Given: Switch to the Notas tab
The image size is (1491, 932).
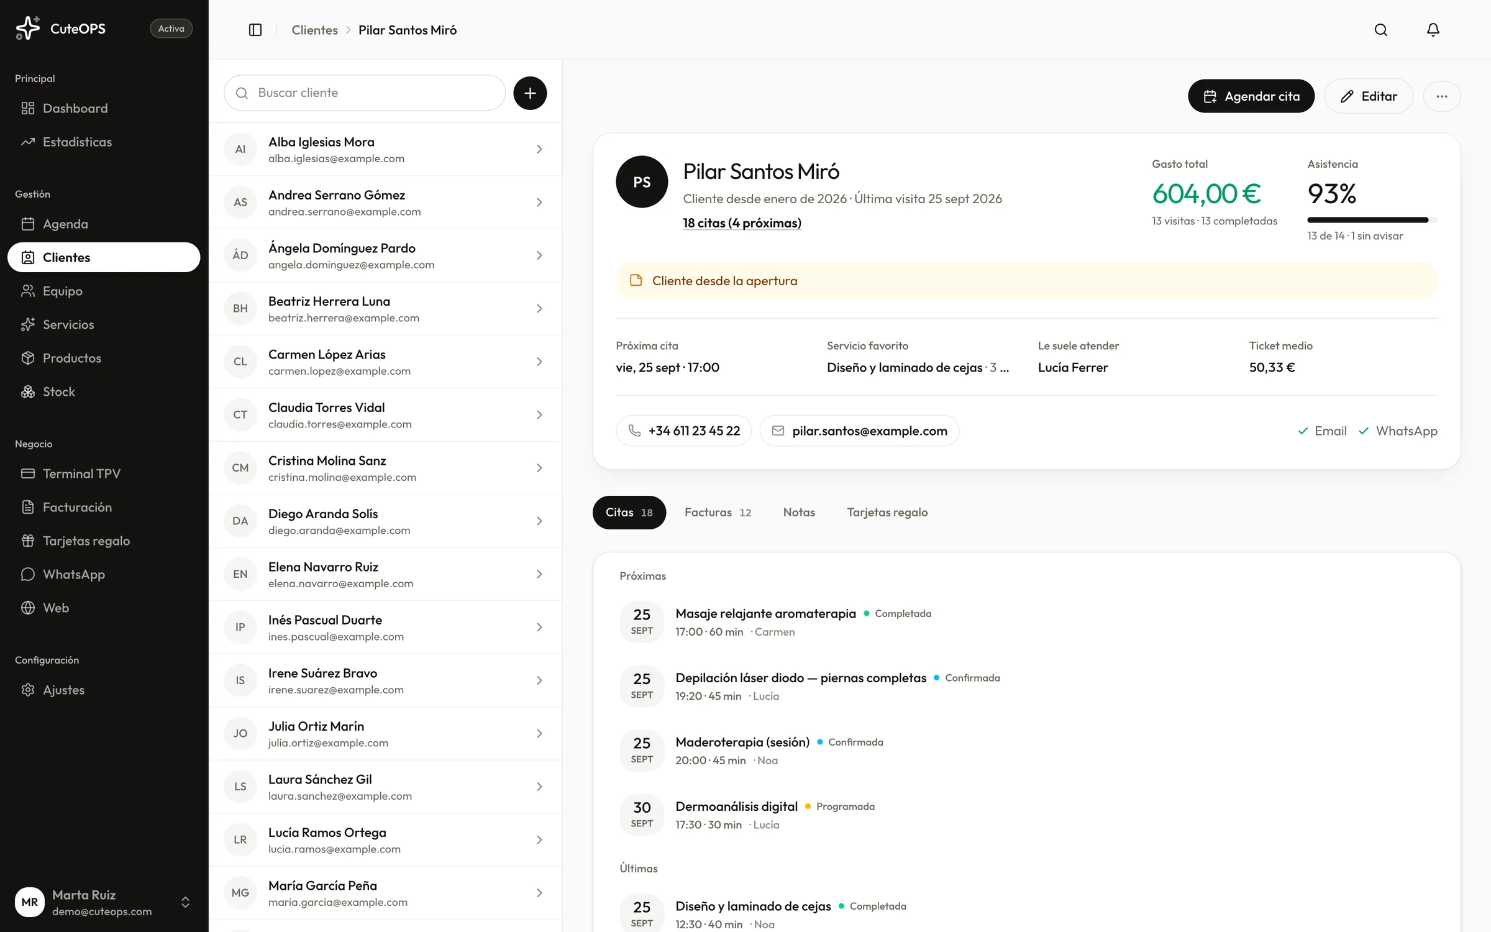Looking at the screenshot, I should (x=799, y=513).
